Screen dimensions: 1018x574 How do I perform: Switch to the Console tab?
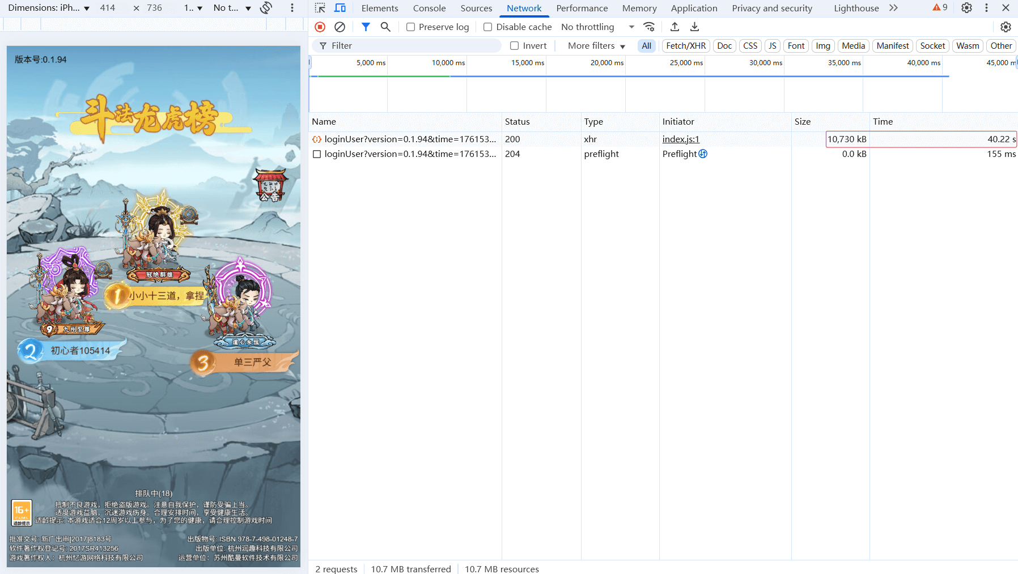(x=429, y=8)
